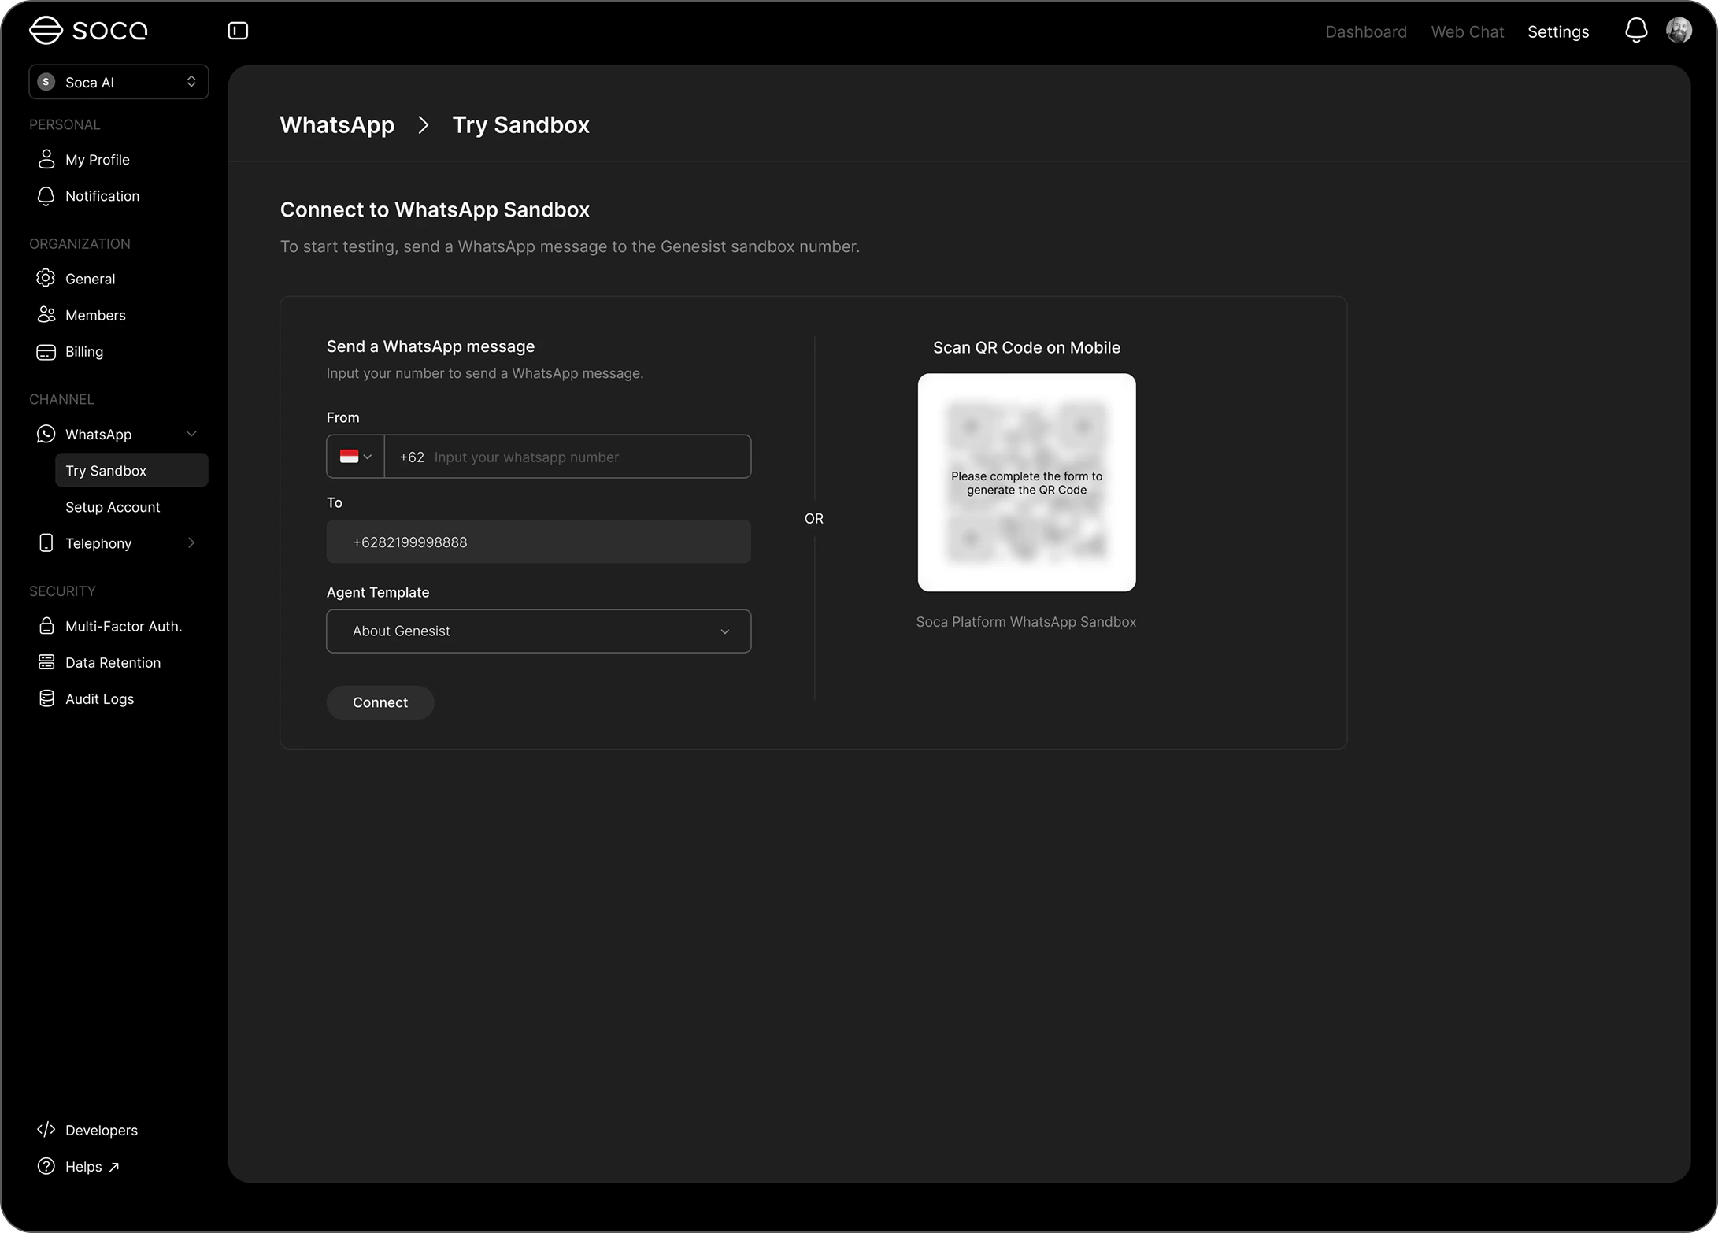Viewport: 1718px width, 1233px height.
Task: Click the Soca logo
Action: 88,31
